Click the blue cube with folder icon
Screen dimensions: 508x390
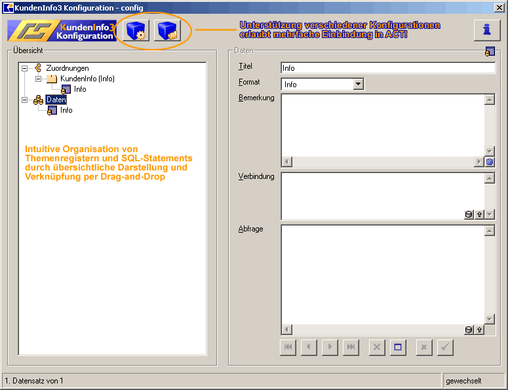point(167,31)
